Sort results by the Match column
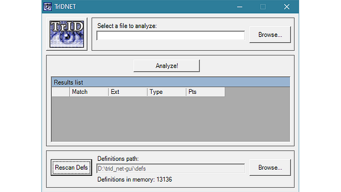This screenshot has width=341, height=192. (89, 92)
